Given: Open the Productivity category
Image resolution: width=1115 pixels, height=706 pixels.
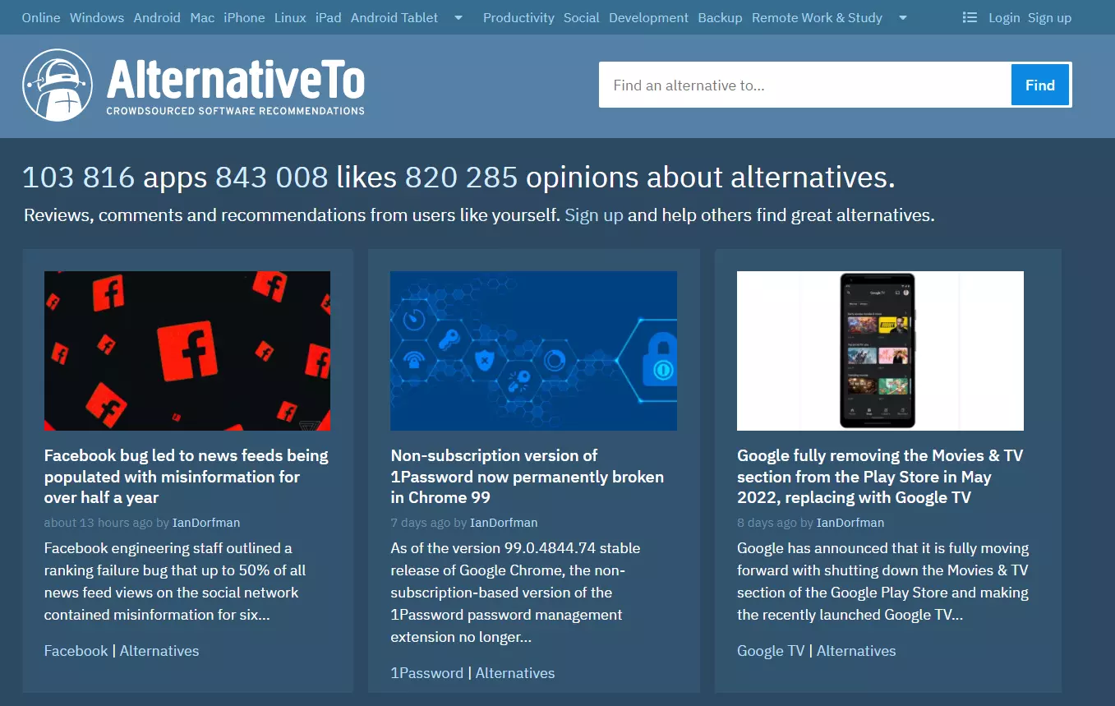Looking at the screenshot, I should pyautogui.click(x=518, y=17).
